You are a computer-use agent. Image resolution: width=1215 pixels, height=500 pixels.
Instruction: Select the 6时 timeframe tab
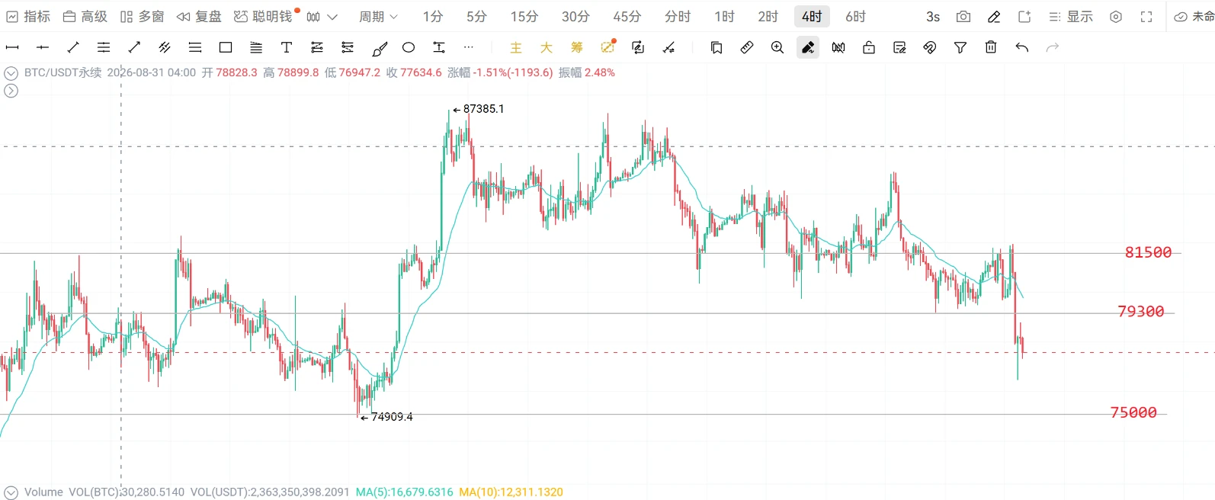tap(856, 17)
